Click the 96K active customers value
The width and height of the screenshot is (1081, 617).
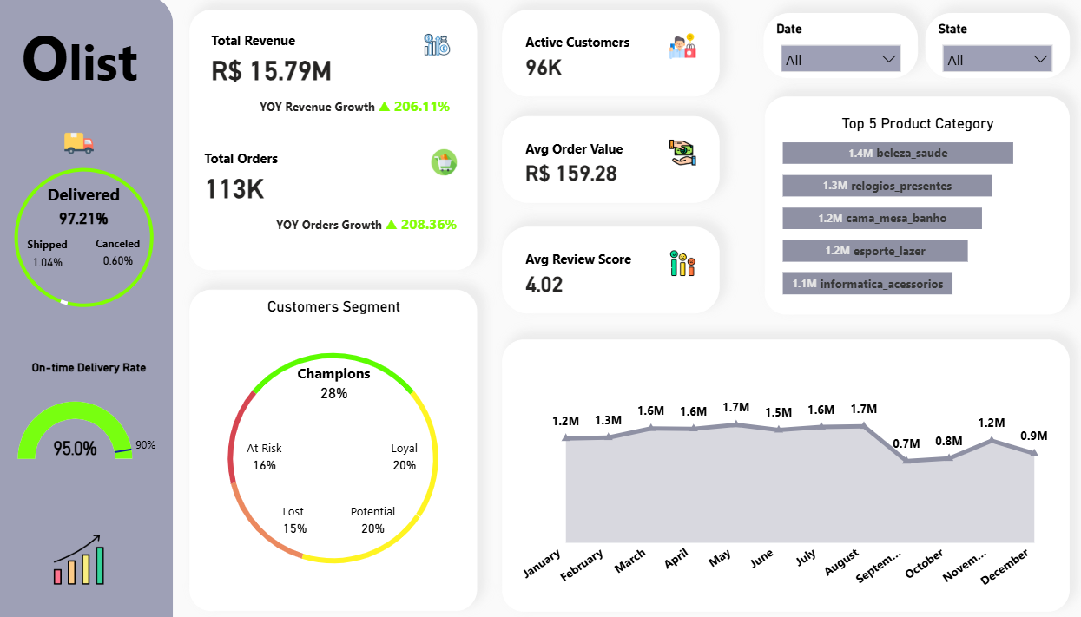click(x=544, y=67)
